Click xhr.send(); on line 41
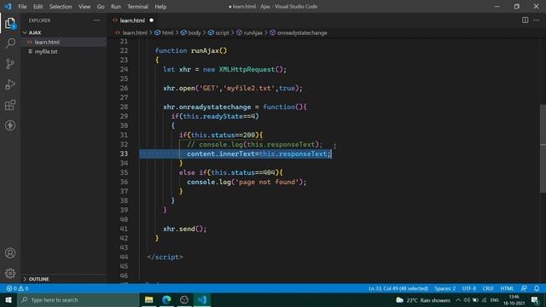 click(x=185, y=229)
